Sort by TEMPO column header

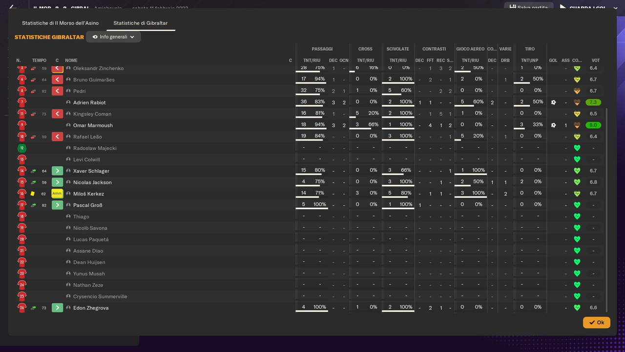[x=39, y=61]
